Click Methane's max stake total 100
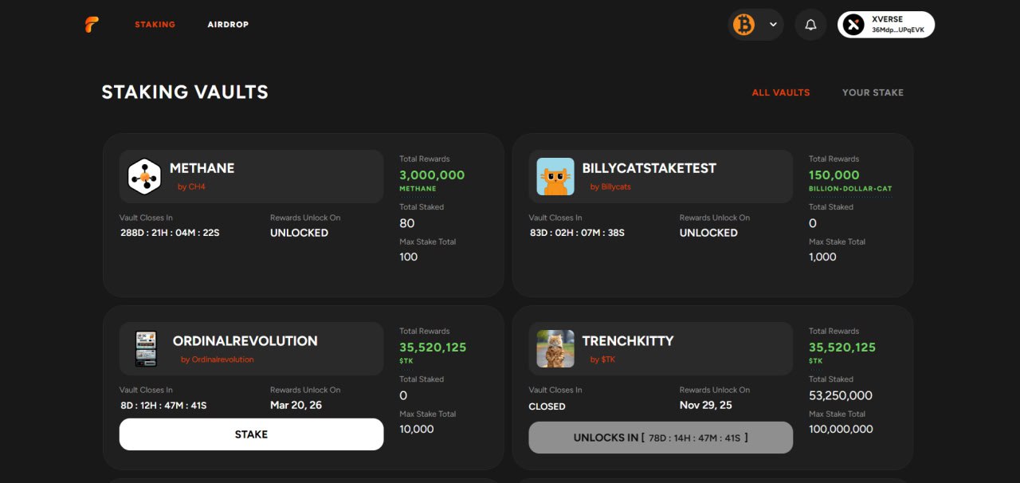The width and height of the screenshot is (1020, 483). (x=408, y=257)
